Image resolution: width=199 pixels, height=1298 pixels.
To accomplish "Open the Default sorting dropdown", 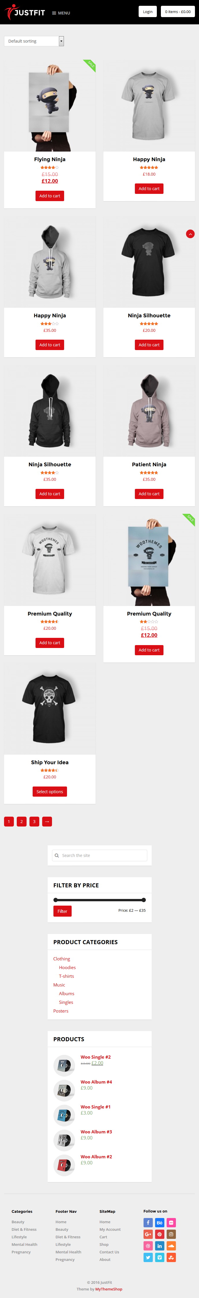I will coord(34,41).
